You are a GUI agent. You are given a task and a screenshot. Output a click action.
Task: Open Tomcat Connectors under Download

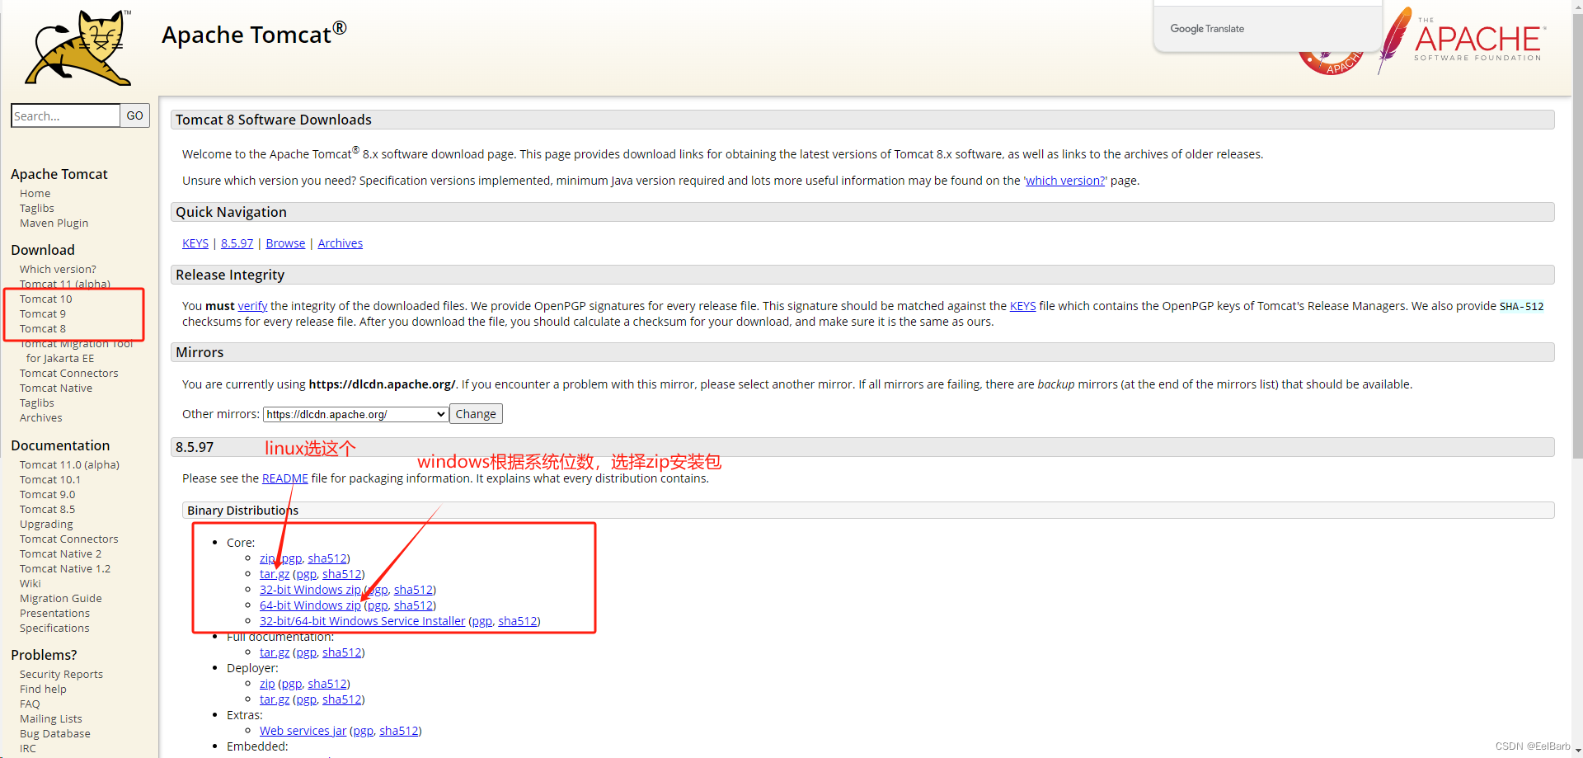pyautogui.click(x=69, y=373)
